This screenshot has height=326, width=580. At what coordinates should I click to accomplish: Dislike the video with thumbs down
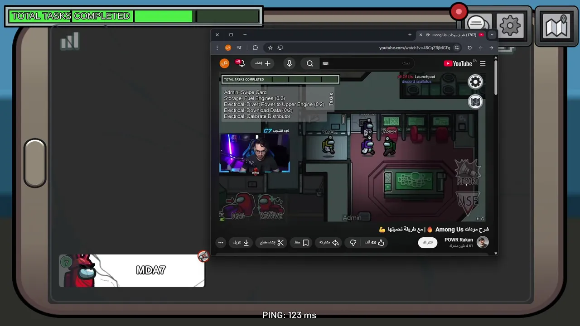pyautogui.click(x=353, y=243)
